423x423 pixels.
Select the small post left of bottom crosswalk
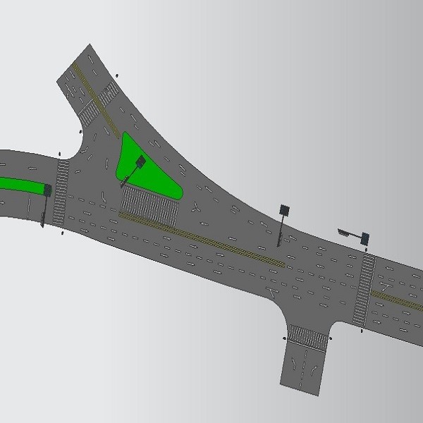[x=284, y=338]
